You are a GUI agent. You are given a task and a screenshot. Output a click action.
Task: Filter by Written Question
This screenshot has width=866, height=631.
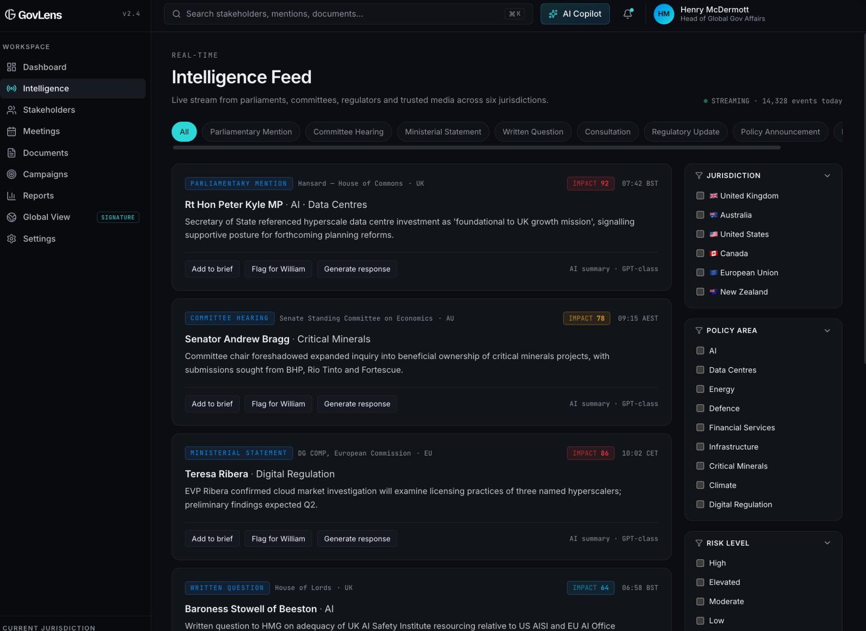click(x=533, y=132)
